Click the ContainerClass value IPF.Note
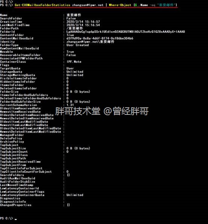The width and height of the screenshot is (208, 224). 74,62
